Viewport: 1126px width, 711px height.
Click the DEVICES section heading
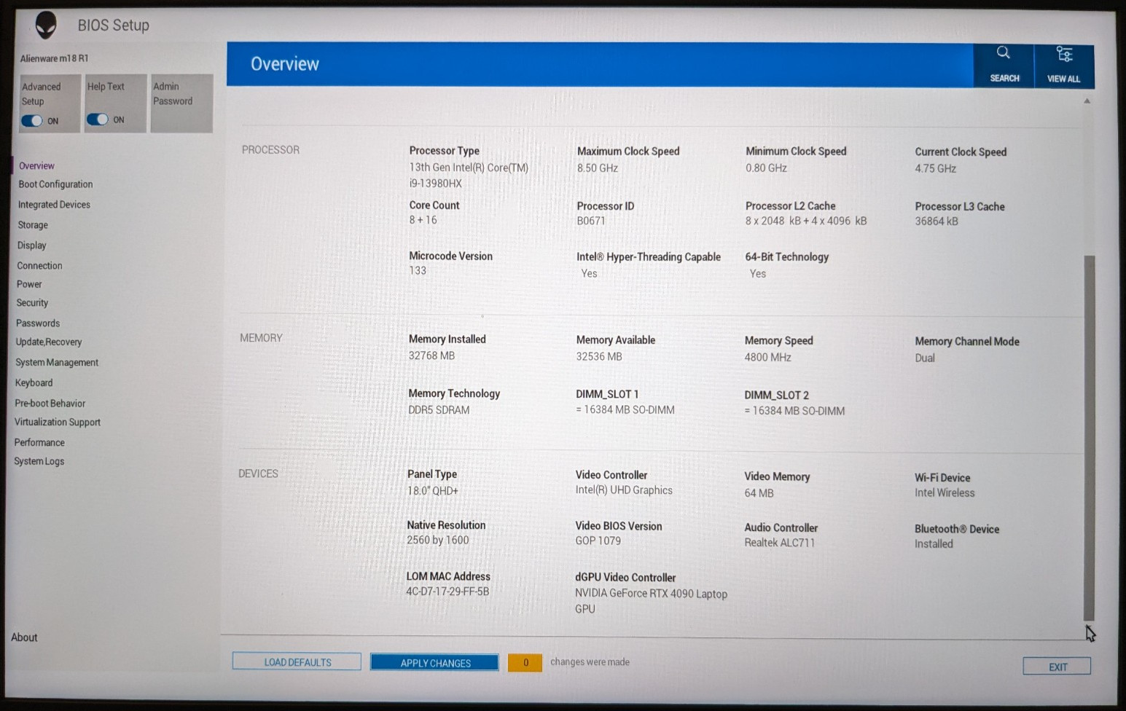[258, 474]
